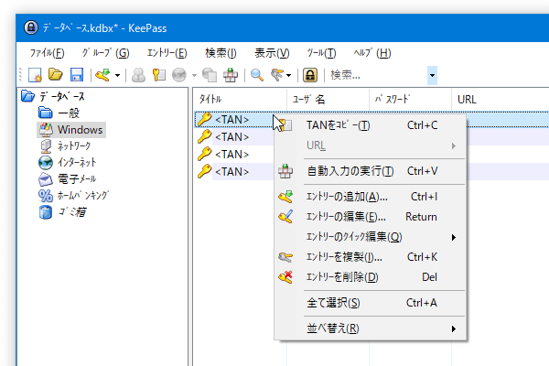Viewport: 549px width, 366px height.
Task: Click the Find magnifier toolbar icon
Action: click(x=257, y=75)
